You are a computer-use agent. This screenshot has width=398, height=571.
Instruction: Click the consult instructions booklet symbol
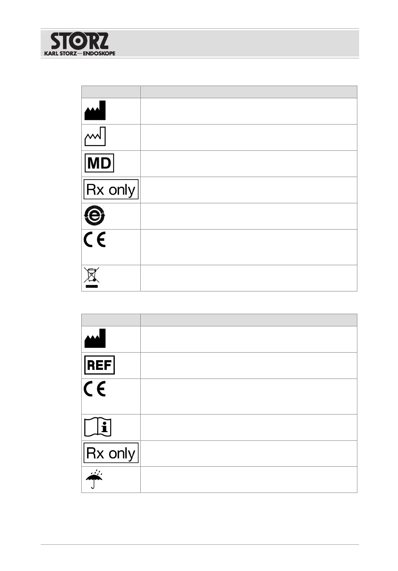pos(98,427)
